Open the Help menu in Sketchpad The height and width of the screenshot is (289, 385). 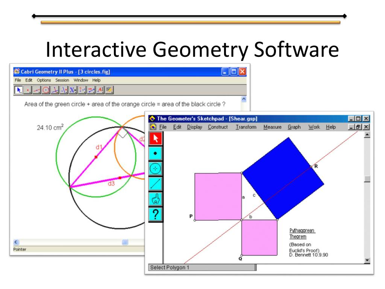tap(331, 127)
